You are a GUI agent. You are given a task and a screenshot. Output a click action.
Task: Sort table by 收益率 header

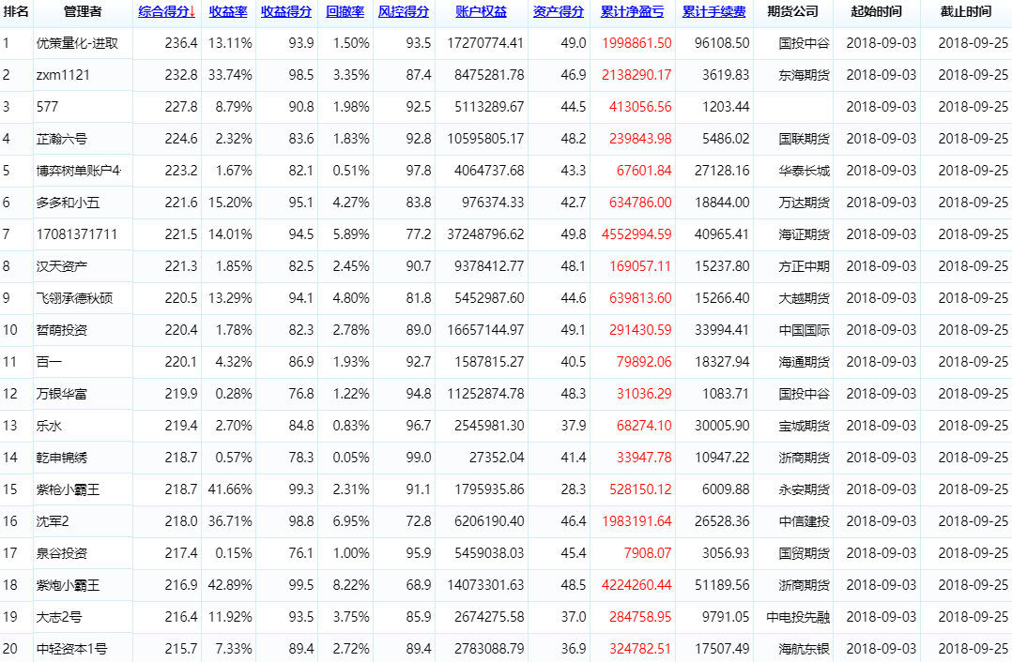coord(228,11)
